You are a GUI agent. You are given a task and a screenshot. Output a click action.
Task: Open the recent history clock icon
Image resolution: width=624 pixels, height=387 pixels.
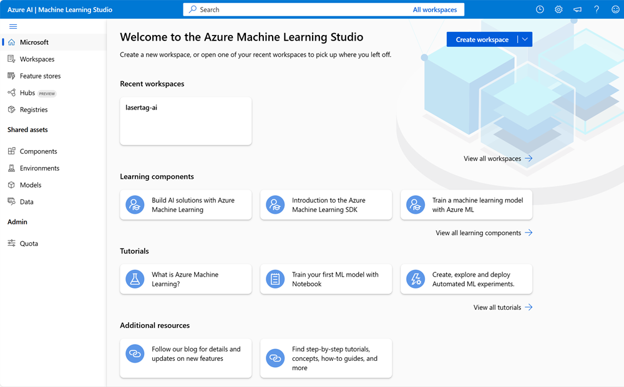[x=540, y=9]
